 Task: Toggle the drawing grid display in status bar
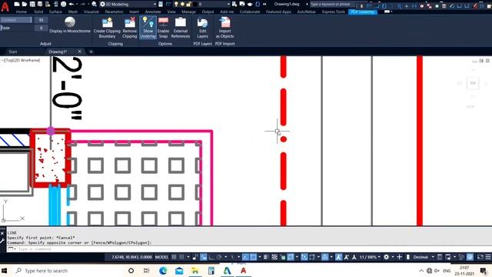coord(175,257)
